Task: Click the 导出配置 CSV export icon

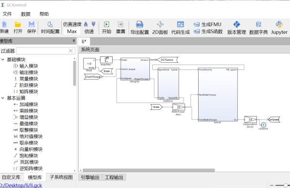Action: click(140, 25)
